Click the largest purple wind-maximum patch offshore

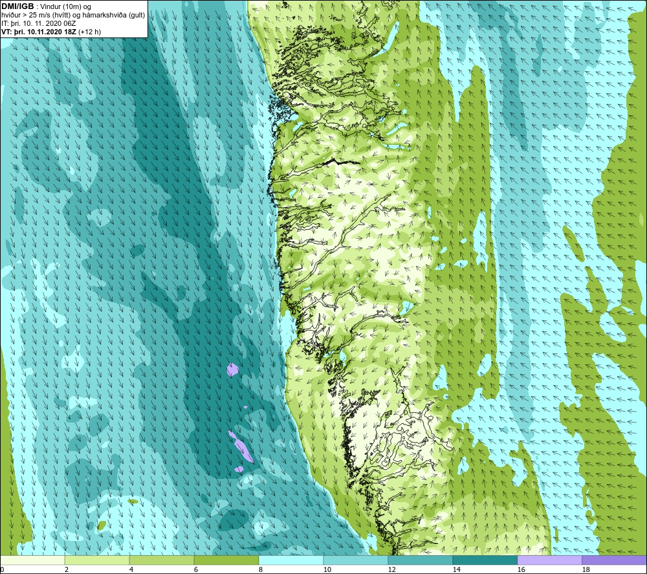243,450
